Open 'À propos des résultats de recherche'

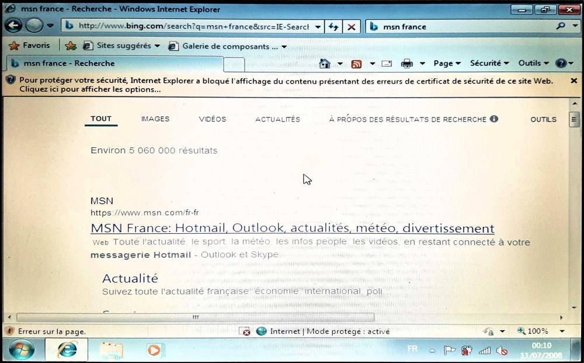(x=408, y=119)
